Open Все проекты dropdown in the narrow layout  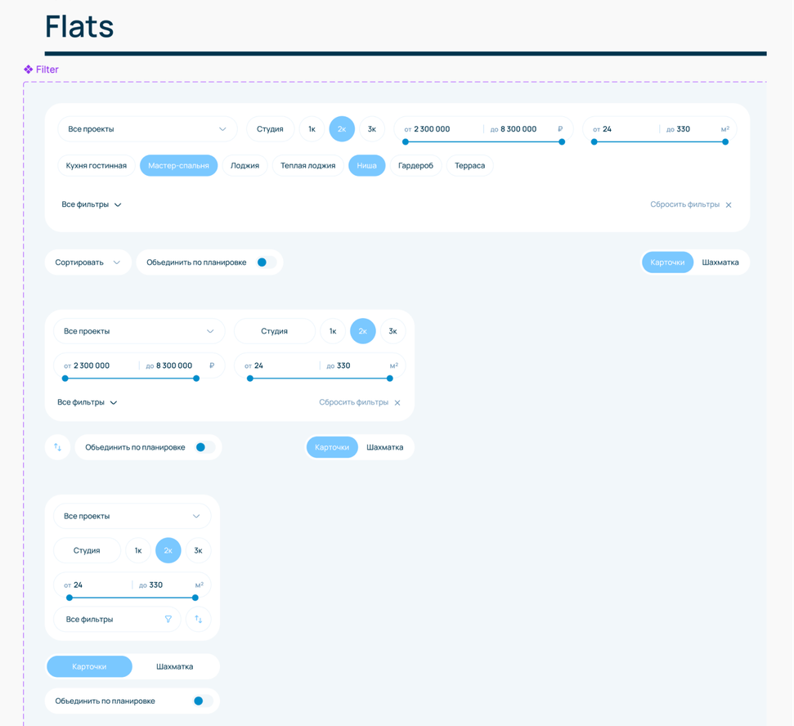[x=132, y=516]
